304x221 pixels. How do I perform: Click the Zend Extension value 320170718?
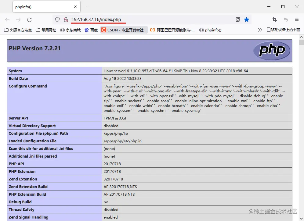(x=113, y=179)
